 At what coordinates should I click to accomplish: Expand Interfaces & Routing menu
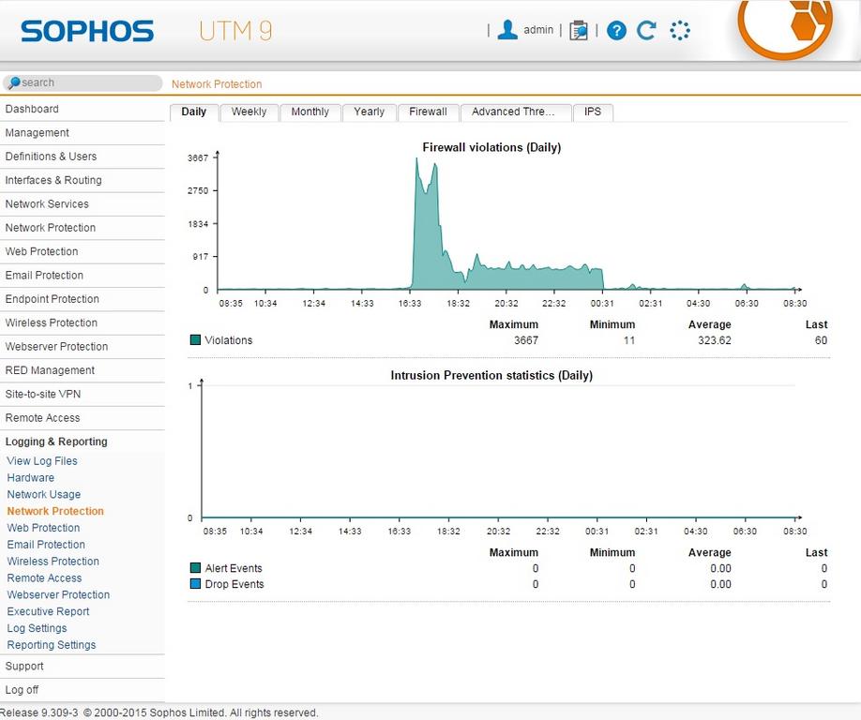pos(83,180)
